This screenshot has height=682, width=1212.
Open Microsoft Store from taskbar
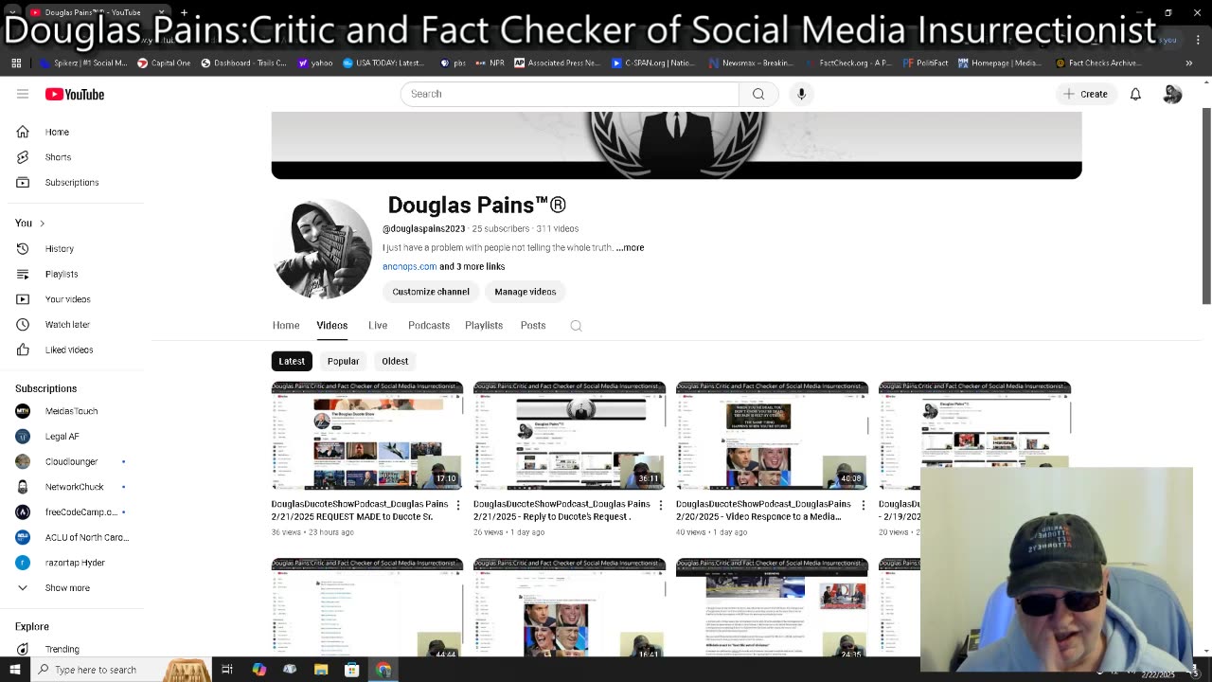(x=351, y=670)
